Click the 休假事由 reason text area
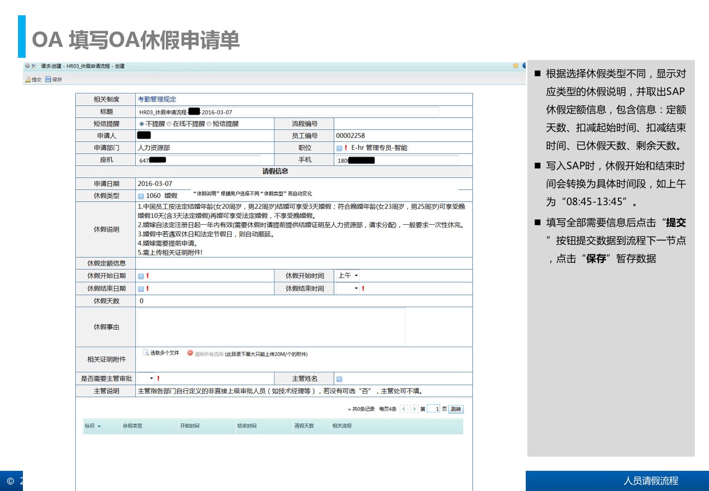The height and width of the screenshot is (491, 709). [x=271, y=327]
